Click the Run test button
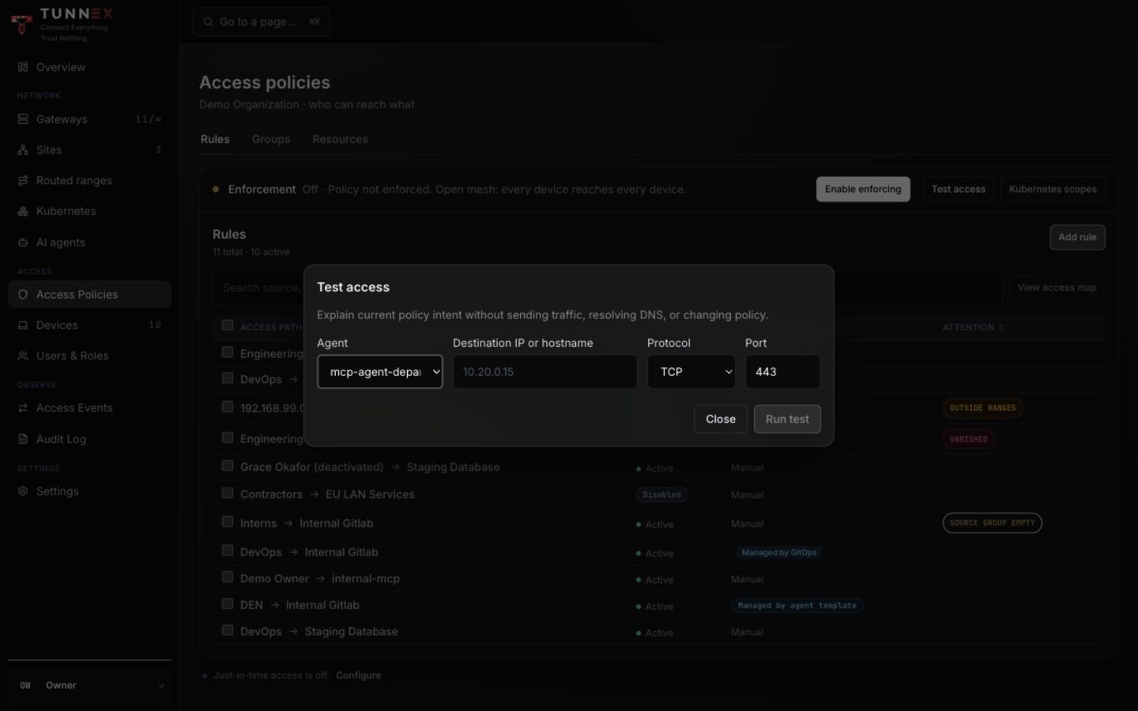Viewport: 1138px width, 711px height. (787, 419)
